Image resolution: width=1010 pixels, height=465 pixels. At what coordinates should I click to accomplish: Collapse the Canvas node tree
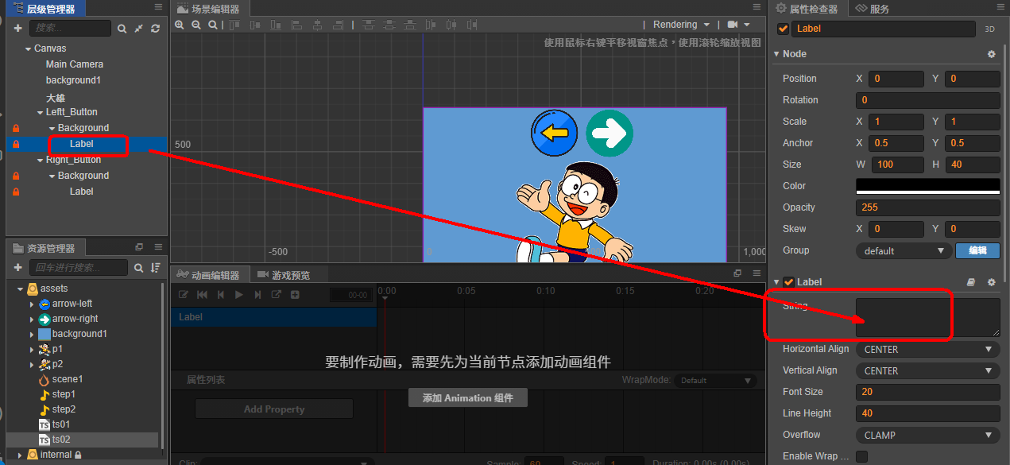tap(29, 48)
